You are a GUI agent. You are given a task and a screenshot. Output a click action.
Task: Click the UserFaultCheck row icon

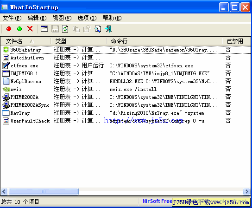6,121
